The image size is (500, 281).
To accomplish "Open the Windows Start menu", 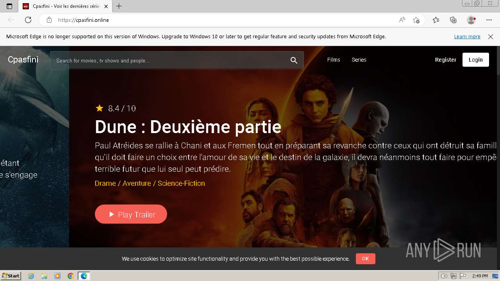I will point(11,276).
